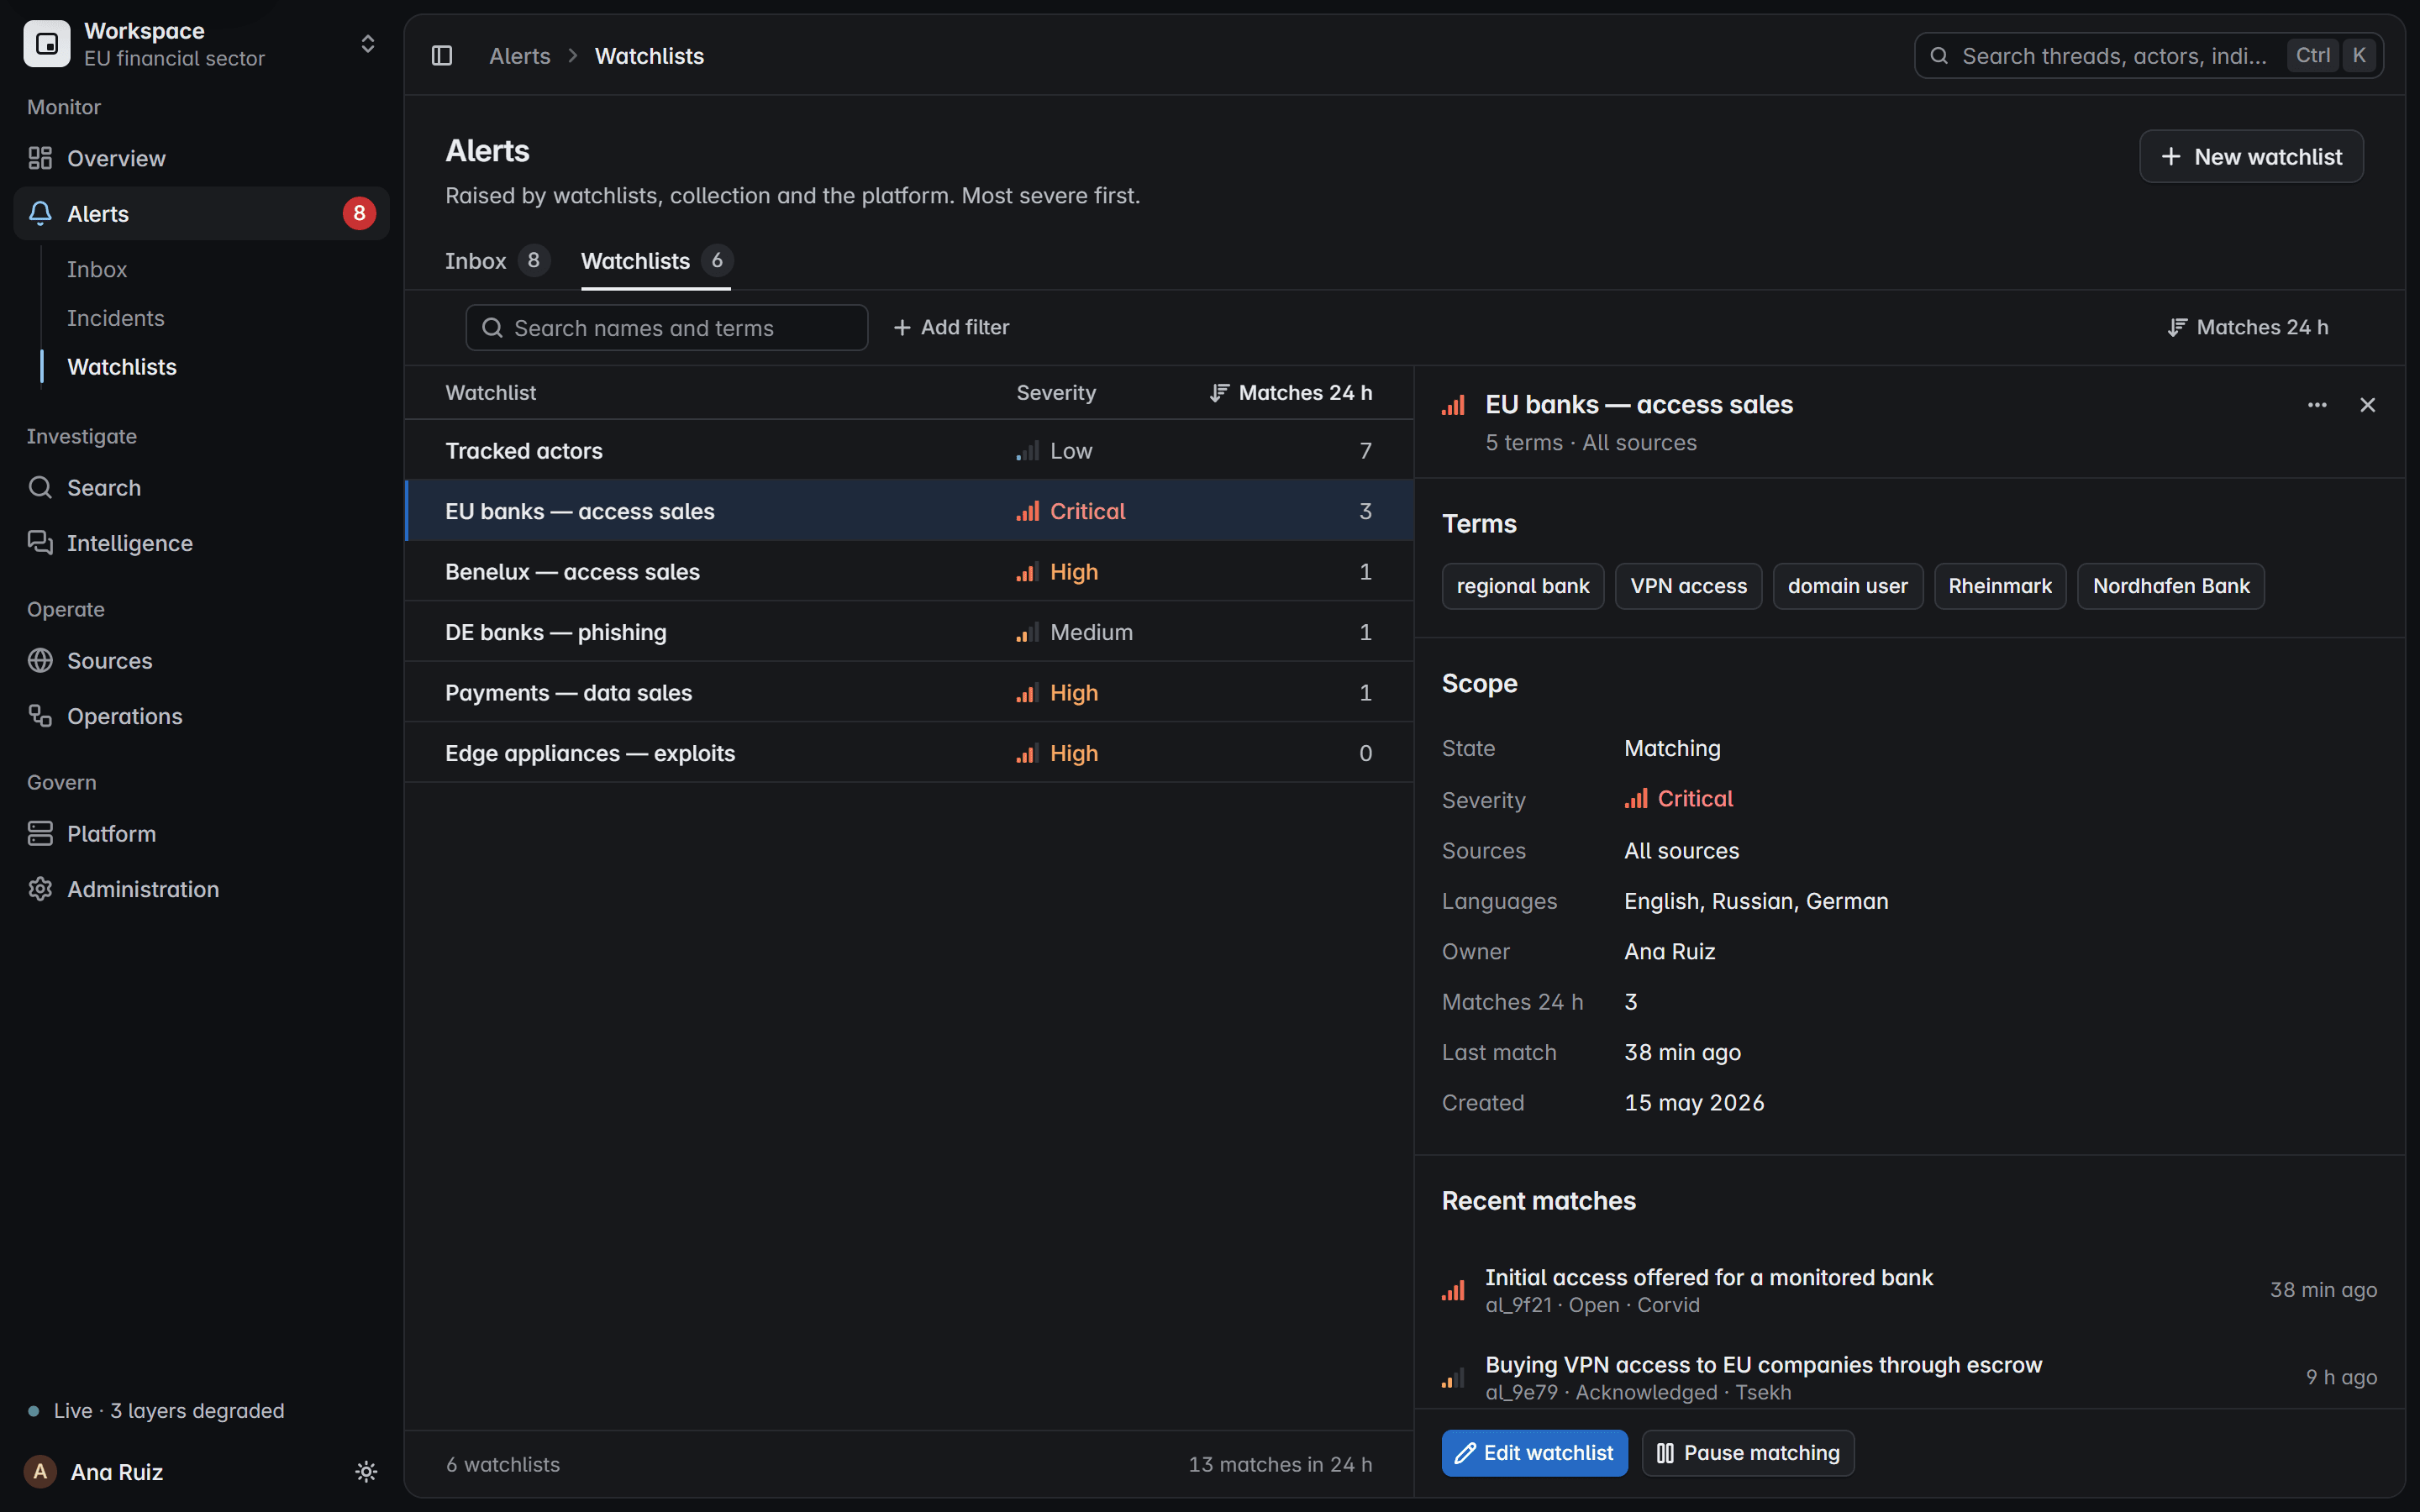
Task: Click Edit watchlist button
Action: (x=1534, y=1453)
